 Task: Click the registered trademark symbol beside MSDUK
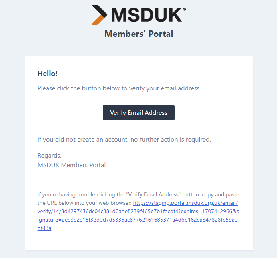pyautogui.click(x=184, y=9)
